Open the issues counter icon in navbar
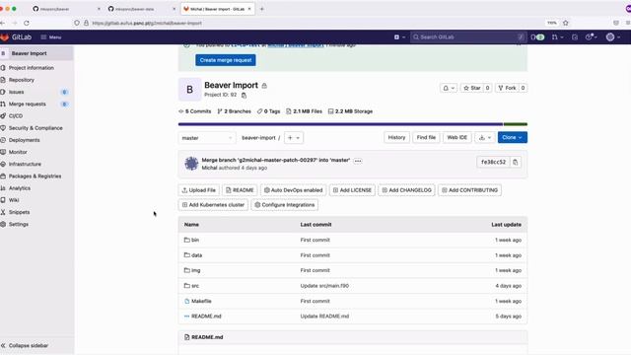The width and height of the screenshot is (631, 355). [x=537, y=37]
